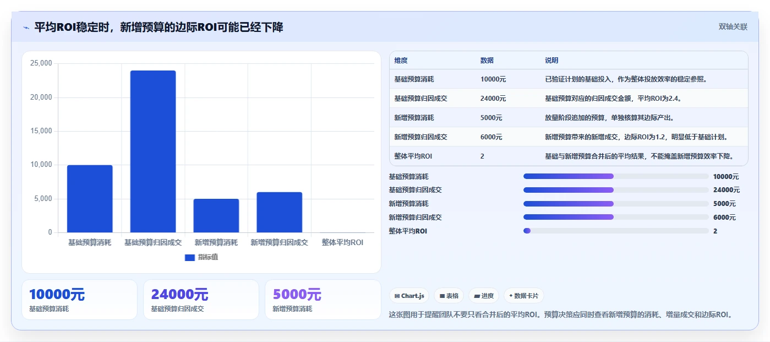Image resolution: width=770 pixels, height=342 pixels.
Task: Click the 新增预算消耗 progress bar
Action: pyautogui.click(x=616, y=204)
